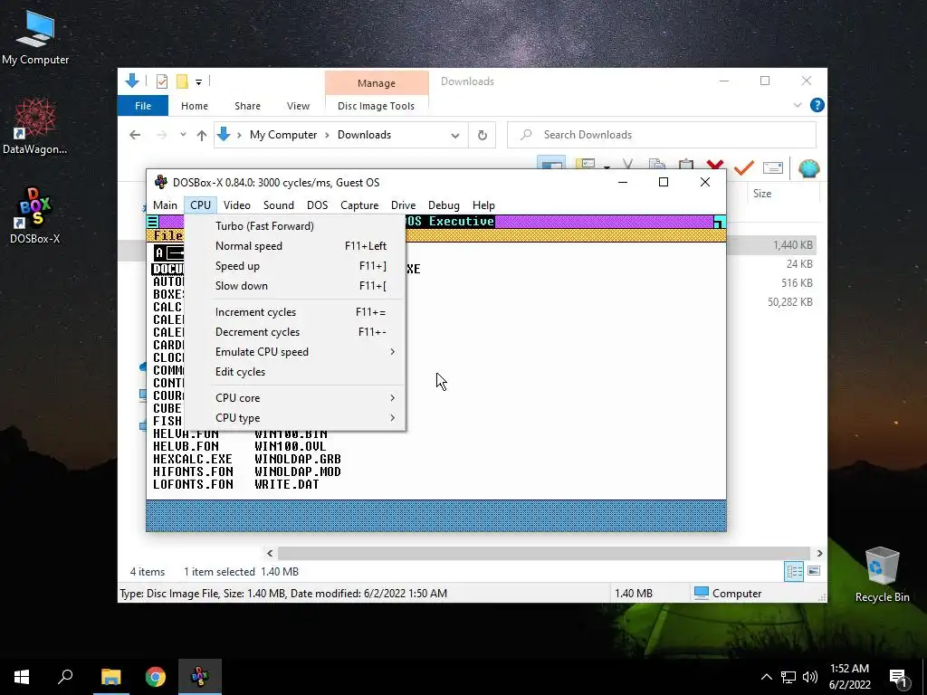Select WRITE.DAT in file list

287,485
